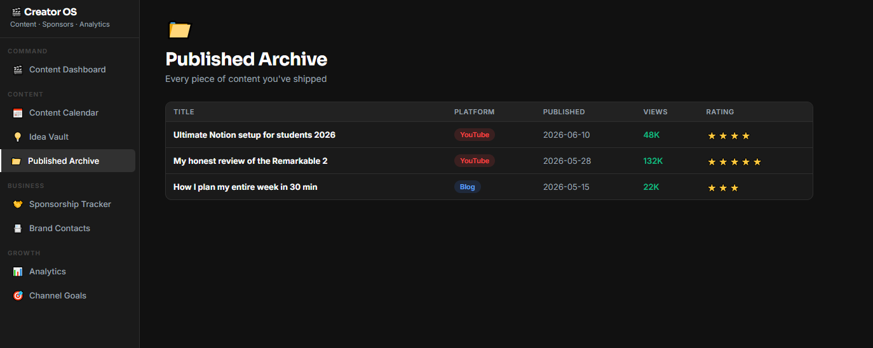
Task: Sort the table by Views column header
Action: point(655,112)
